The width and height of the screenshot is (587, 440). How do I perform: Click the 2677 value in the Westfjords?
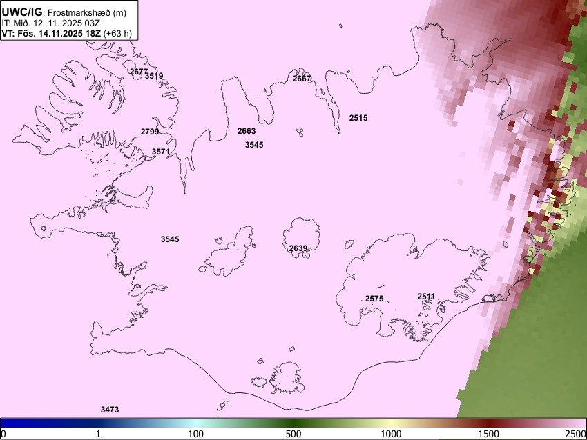click(x=138, y=72)
